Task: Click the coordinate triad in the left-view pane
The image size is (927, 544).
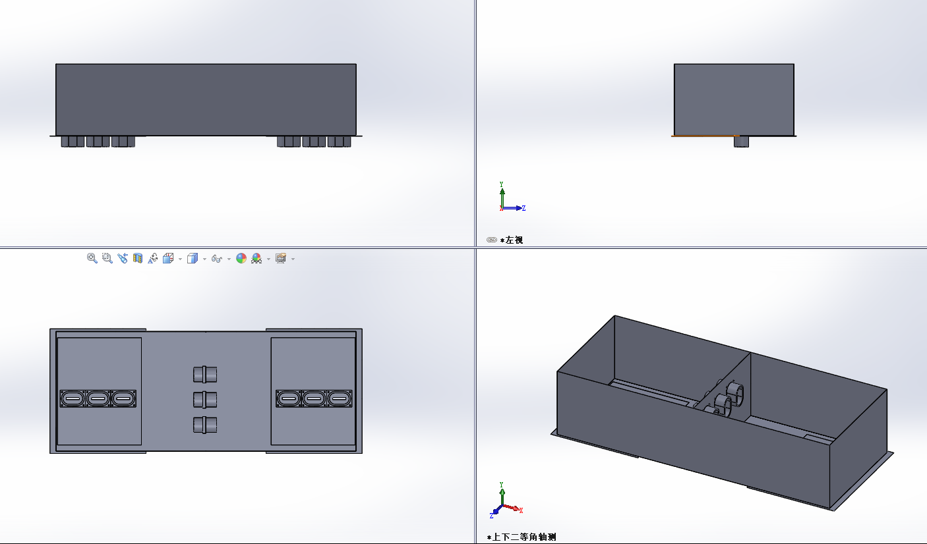Action: [512, 197]
